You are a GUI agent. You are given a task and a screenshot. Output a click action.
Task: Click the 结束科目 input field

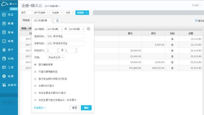(65, 44)
